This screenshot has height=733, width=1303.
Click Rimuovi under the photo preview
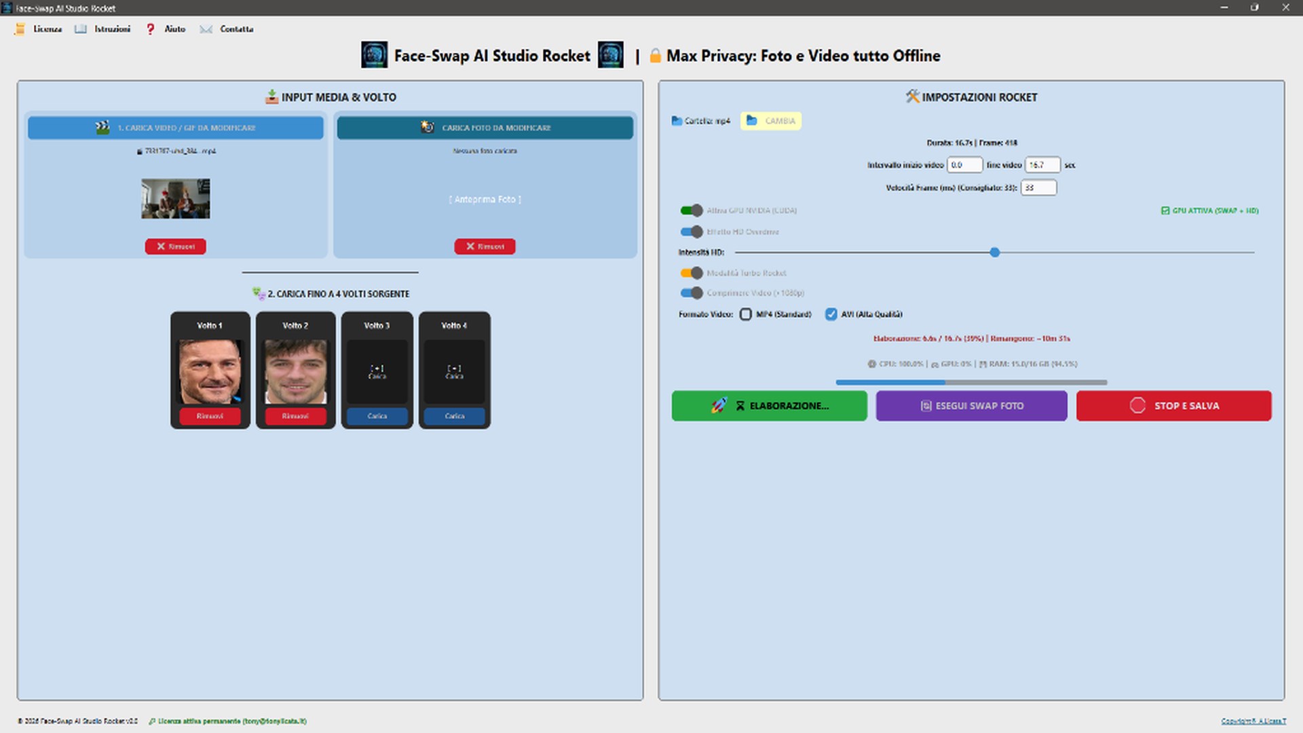[x=485, y=246]
